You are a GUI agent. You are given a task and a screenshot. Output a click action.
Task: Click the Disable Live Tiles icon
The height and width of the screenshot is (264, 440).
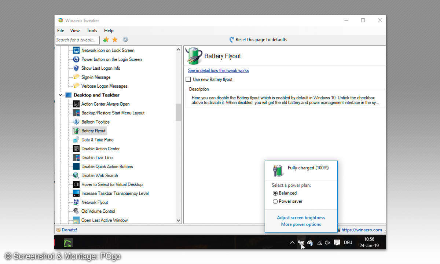tap(76, 158)
